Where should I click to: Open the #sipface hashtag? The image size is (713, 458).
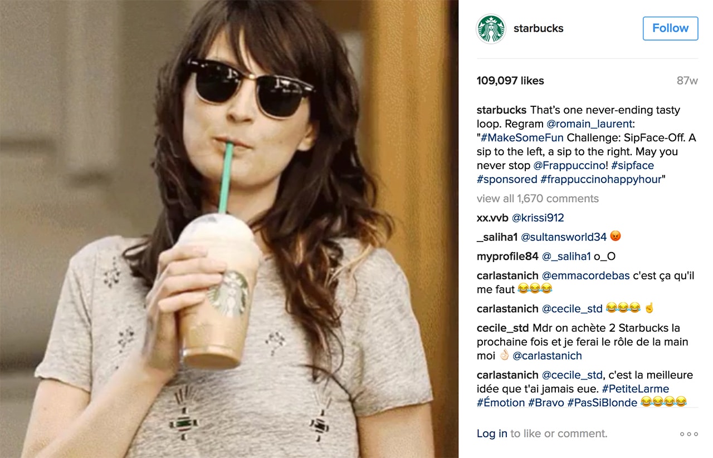point(632,165)
